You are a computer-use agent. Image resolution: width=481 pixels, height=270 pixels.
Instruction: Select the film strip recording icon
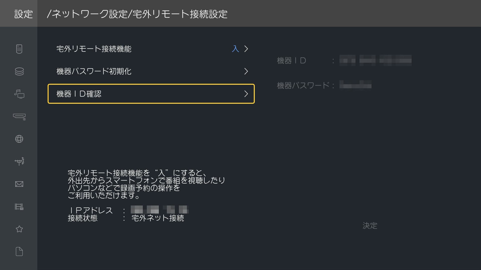click(x=19, y=206)
